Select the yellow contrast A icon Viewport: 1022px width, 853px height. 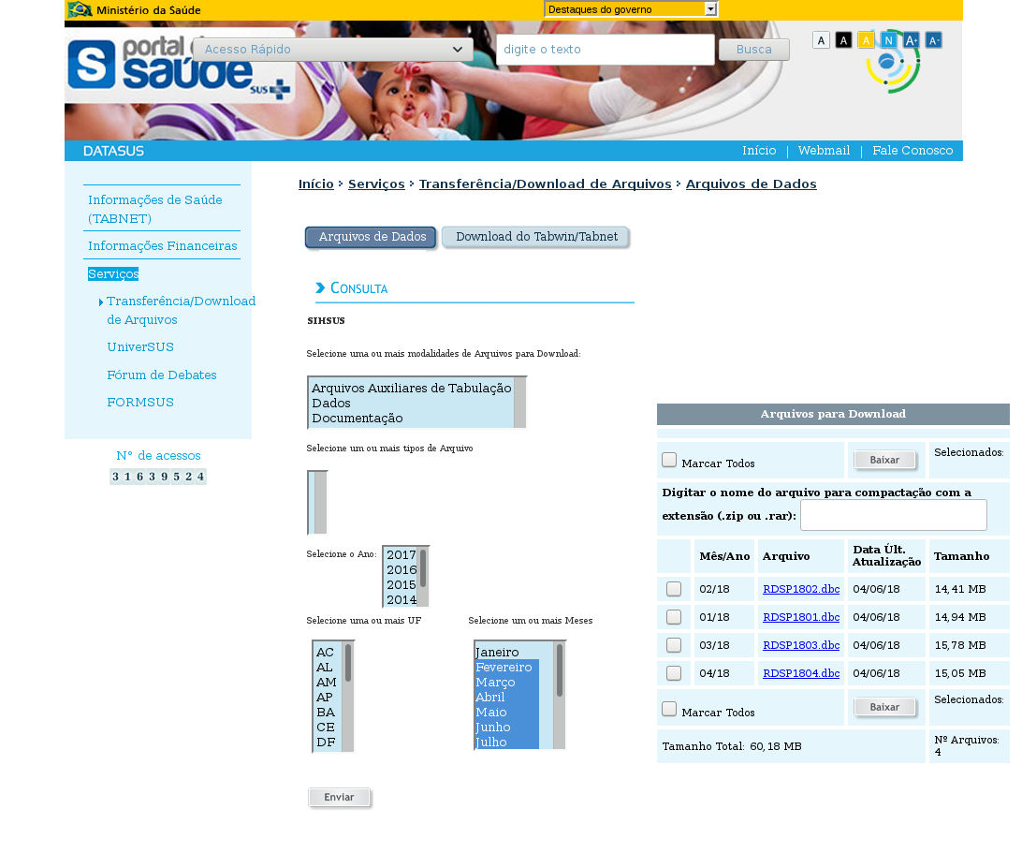[x=866, y=40]
